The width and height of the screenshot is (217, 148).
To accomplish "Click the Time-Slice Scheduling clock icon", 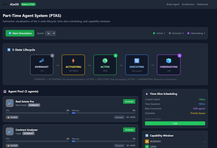I will [x=147, y=94].
